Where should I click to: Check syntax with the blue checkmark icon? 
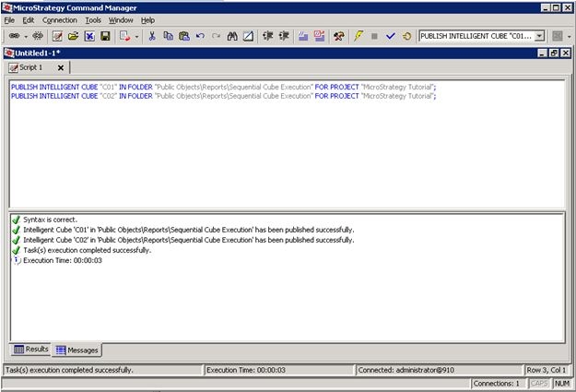pyautogui.click(x=390, y=36)
